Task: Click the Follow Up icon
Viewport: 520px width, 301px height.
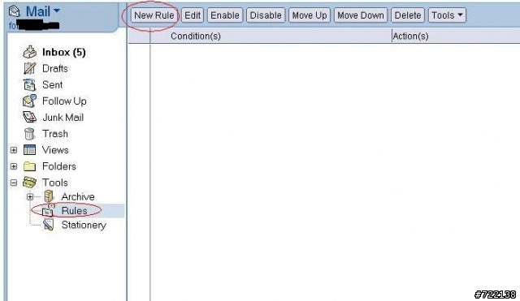Action: (29, 101)
